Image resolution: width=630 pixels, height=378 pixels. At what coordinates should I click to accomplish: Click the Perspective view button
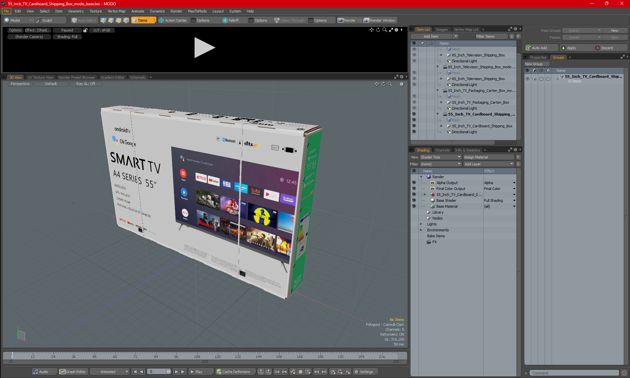coord(20,84)
